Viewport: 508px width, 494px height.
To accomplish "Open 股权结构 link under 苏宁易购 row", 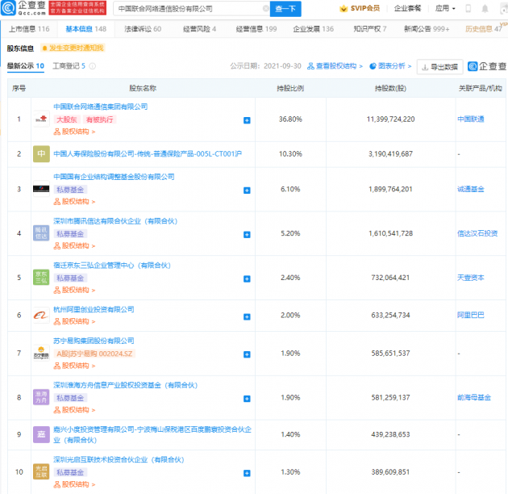I will [x=74, y=366].
